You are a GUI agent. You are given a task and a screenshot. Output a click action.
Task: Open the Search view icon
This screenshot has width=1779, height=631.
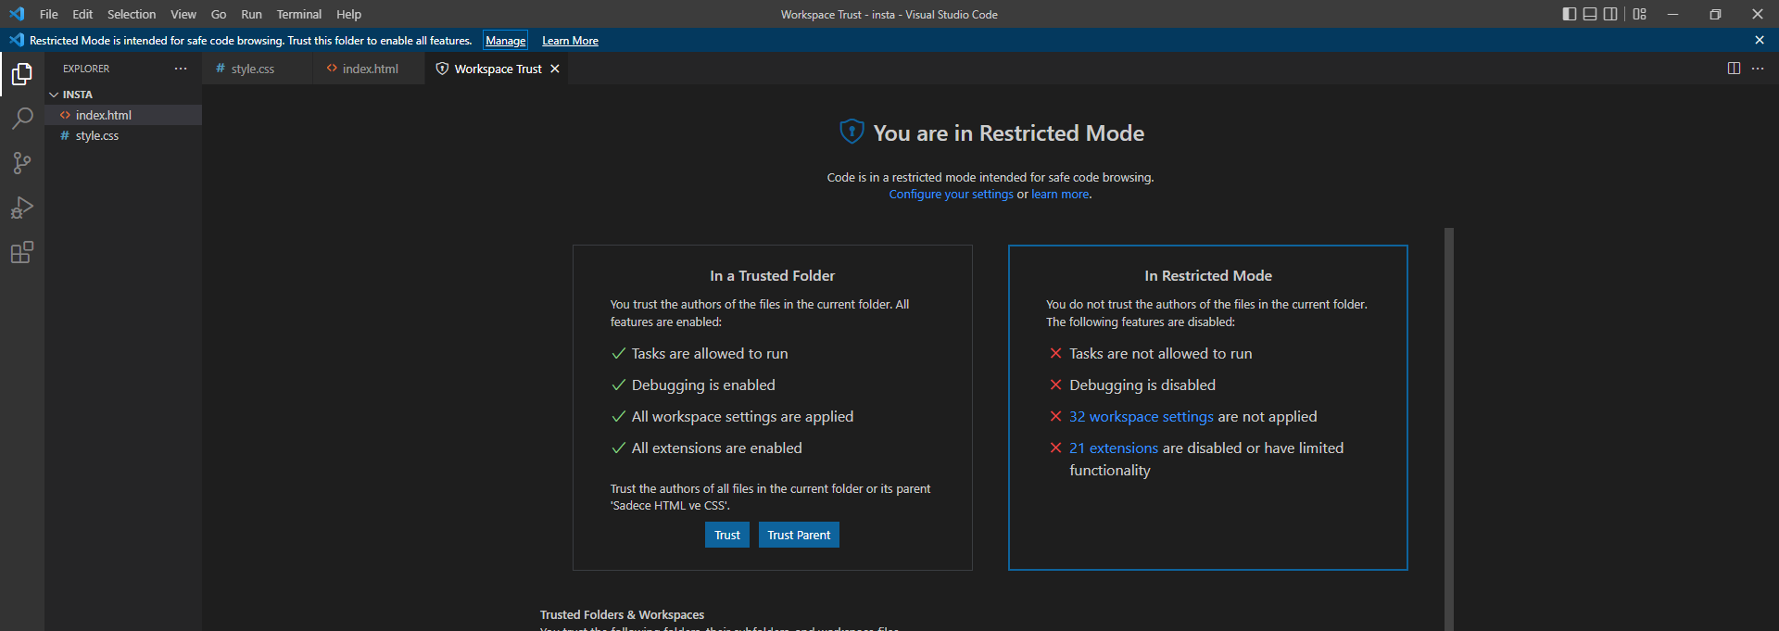click(x=22, y=119)
